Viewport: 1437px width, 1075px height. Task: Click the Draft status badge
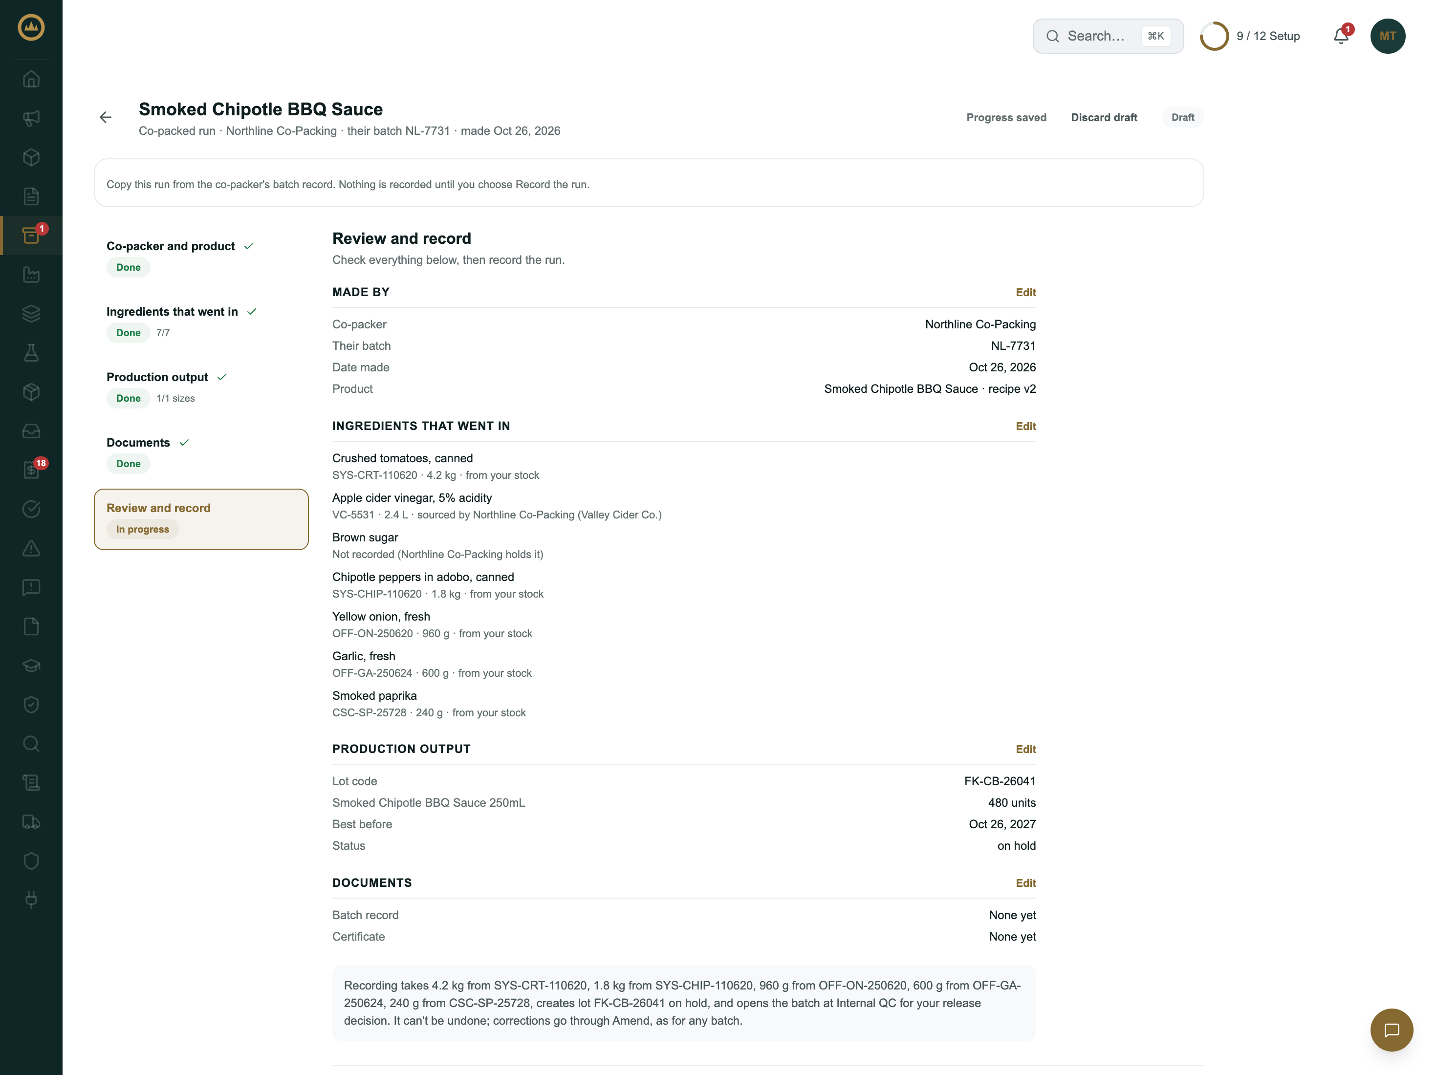(x=1182, y=118)
